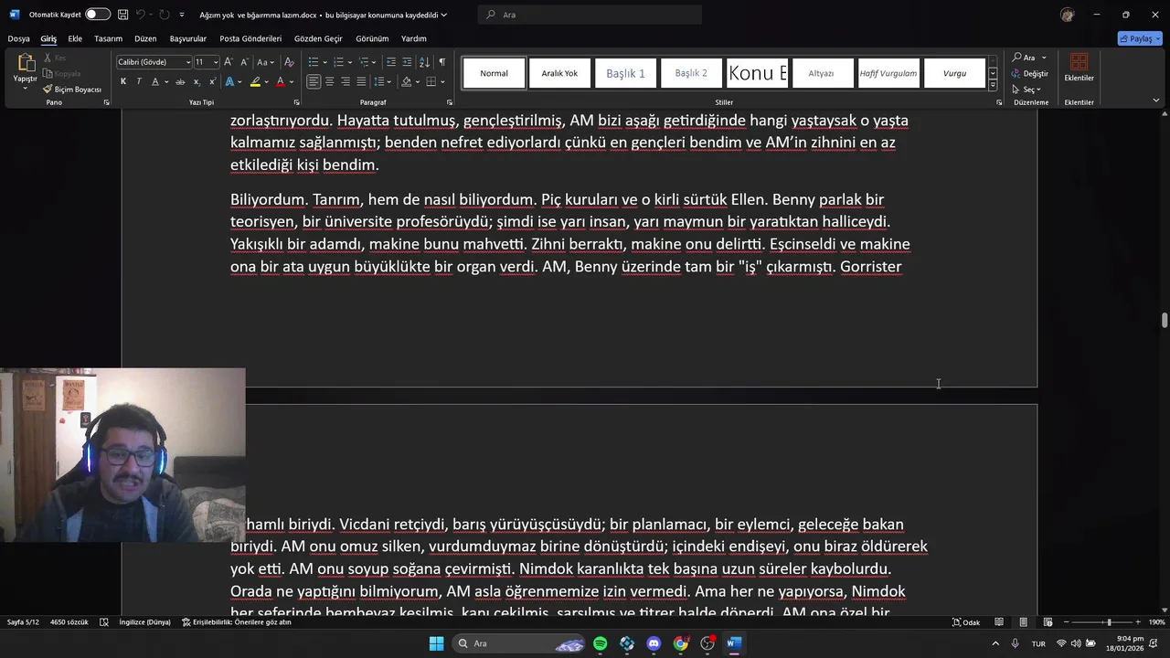Open the Stiller styles pane launcher
Screen dimensions: 1170x658
coord(998,102)
